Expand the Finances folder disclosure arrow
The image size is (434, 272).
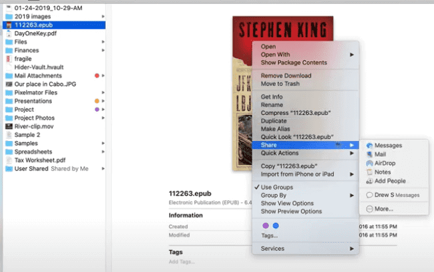103,50
